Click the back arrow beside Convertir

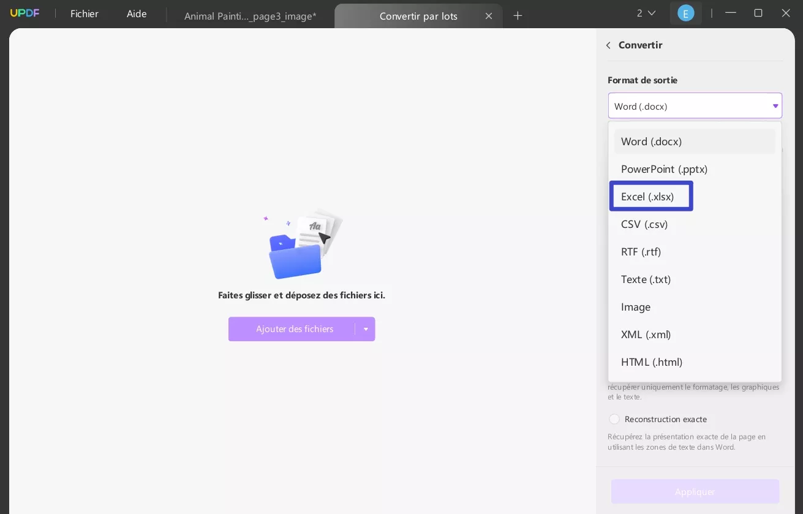click(608, 45)
